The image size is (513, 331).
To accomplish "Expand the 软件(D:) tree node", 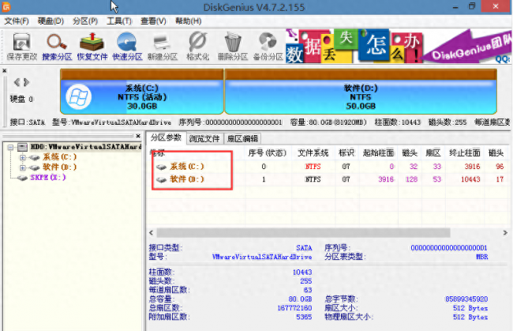I will pyautogui.click(x=22, y=168).
